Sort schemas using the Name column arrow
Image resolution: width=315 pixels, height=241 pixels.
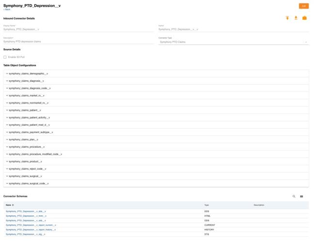tap(13, 205)
